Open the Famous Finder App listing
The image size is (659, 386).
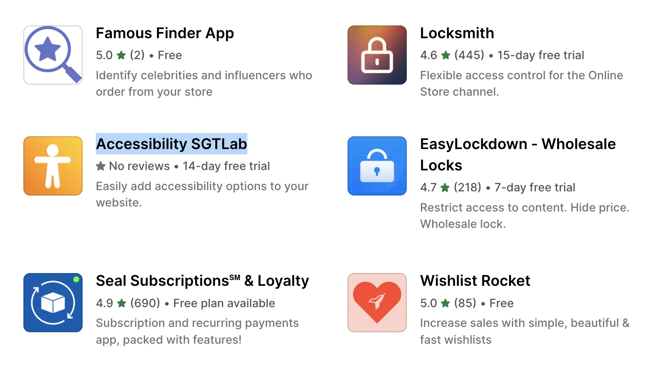[165, 33]
